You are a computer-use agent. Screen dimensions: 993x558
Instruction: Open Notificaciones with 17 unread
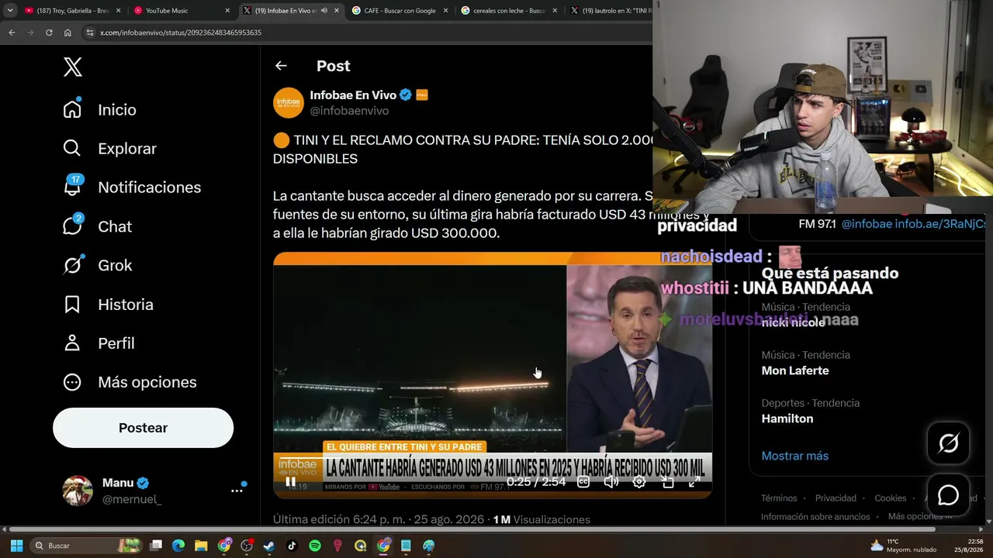coord(132,188)
